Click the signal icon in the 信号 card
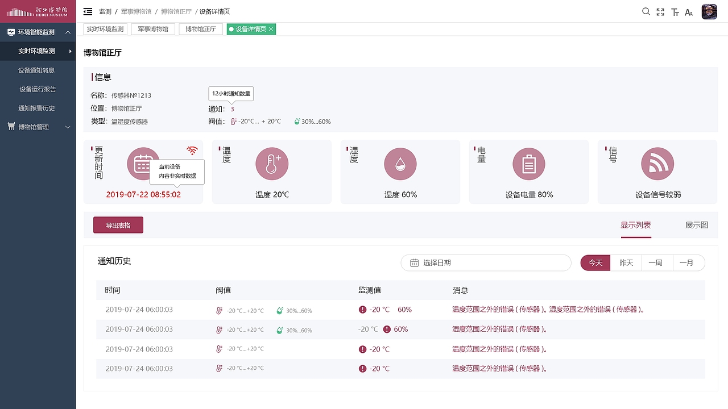 coord(657,164)
